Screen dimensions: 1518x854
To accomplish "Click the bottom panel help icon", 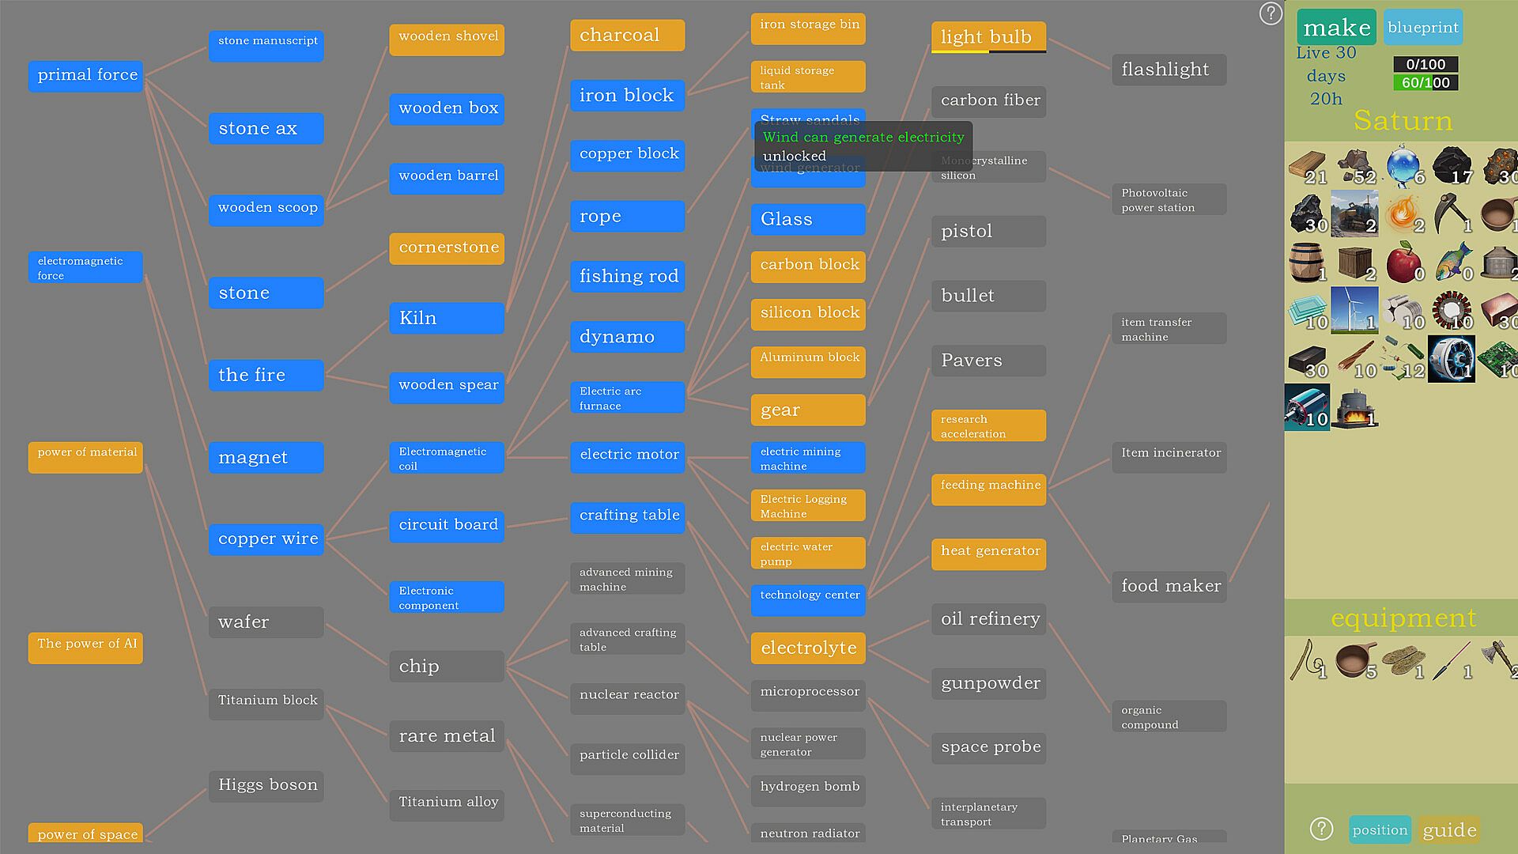I will coord(1321,829).
